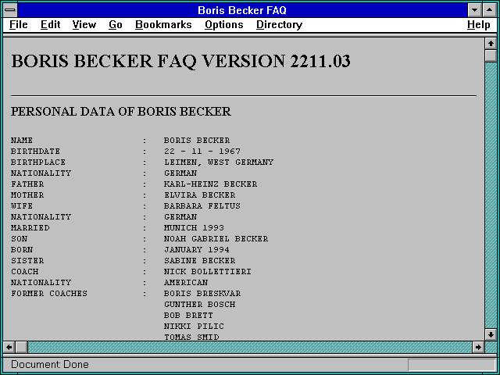Click the 'Document: Done' status text
The image size is (500, 375).
click(x=50, y=365)
